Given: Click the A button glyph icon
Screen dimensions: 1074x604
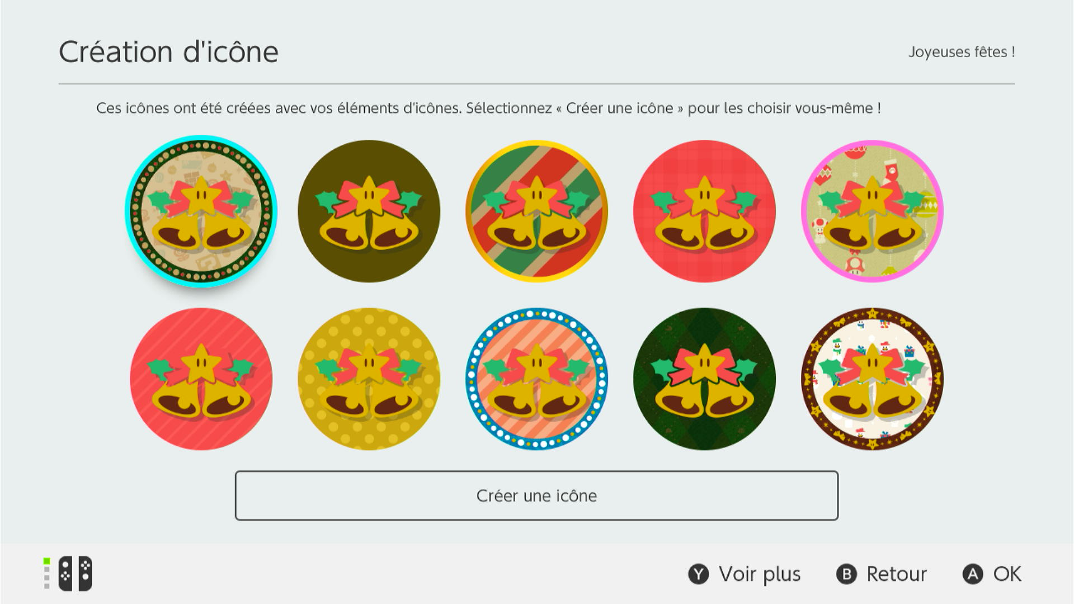Looking at the screenshot, I should point(973,574).
